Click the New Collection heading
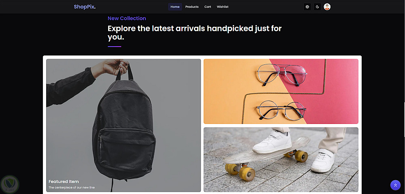 127,18
